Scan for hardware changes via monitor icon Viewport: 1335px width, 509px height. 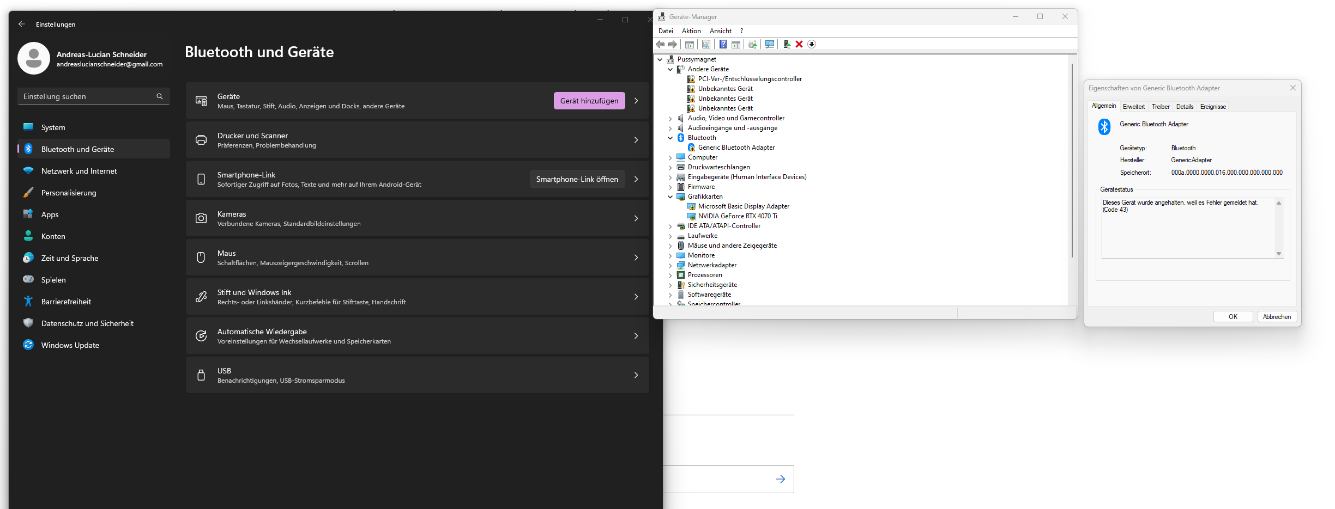(x=770, y=44)
